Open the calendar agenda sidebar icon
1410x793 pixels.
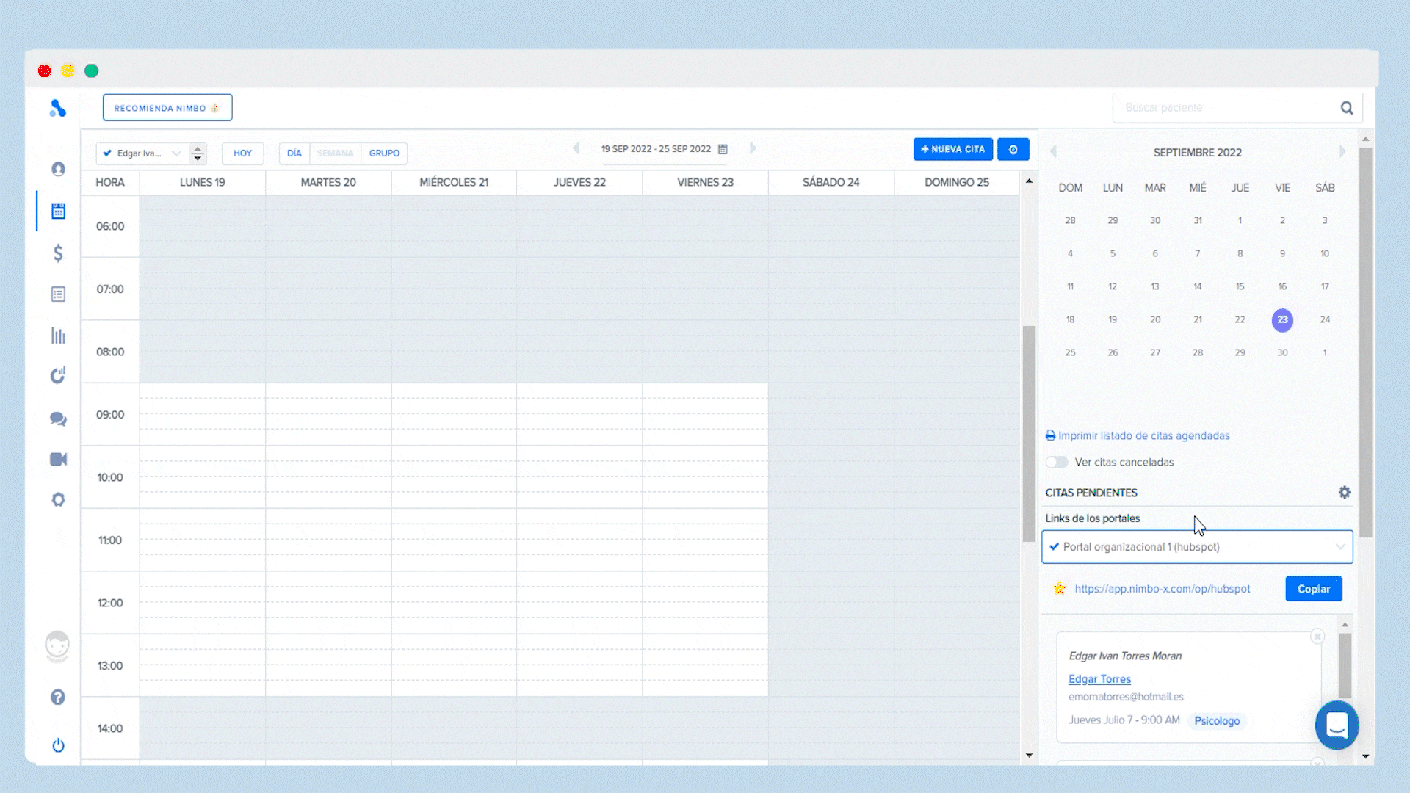coord(58,211)
